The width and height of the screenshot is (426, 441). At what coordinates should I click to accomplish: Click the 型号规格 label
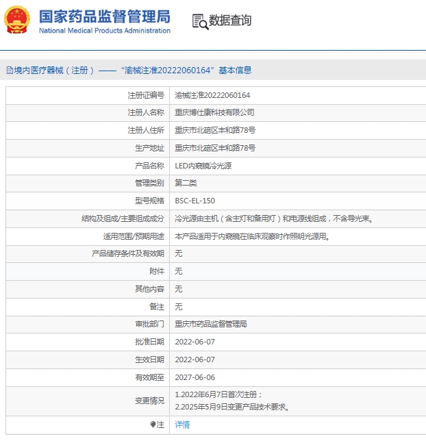pos(149,201)
